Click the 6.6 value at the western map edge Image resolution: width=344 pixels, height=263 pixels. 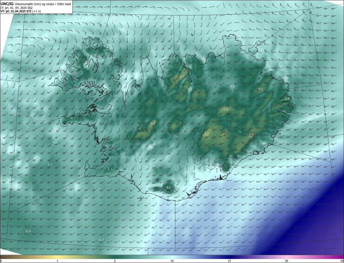coord(20,114)
